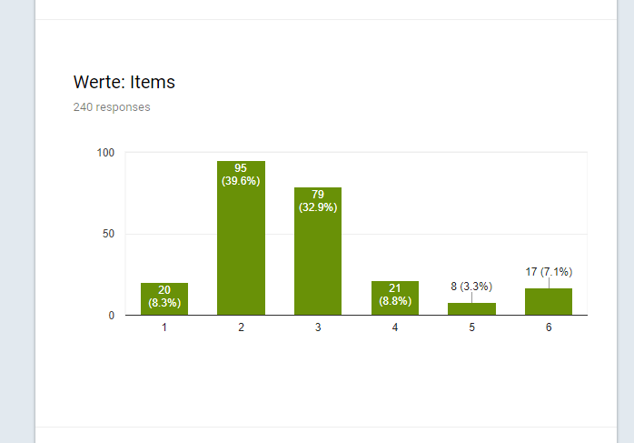Click x-axis label 3
The width and height of the screenshot is (634, 443).
coord(318,327)
